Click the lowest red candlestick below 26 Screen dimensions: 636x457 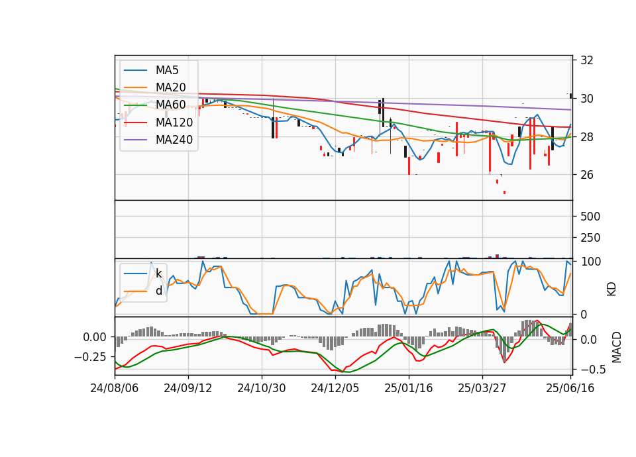pyautogui.click(x=505, y=192)
